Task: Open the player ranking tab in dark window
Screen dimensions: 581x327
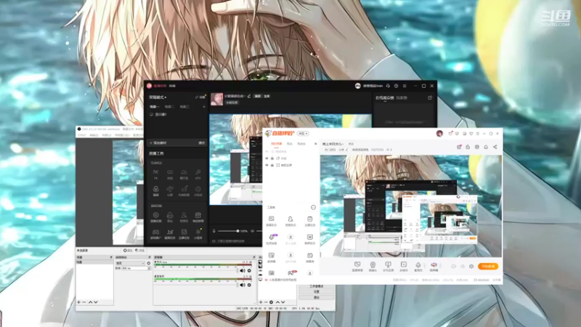Action: pos(402,98)
